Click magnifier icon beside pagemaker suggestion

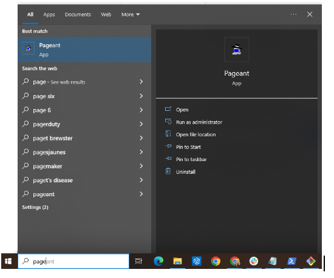[26, 166]
